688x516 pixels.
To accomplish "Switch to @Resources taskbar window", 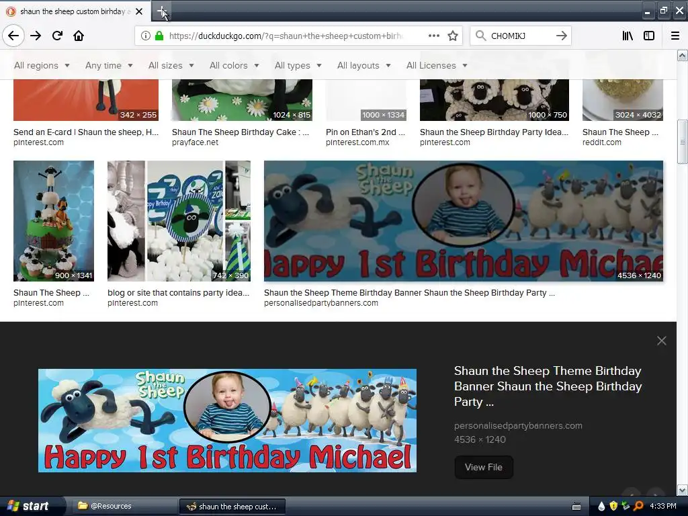I will point(124,506).
